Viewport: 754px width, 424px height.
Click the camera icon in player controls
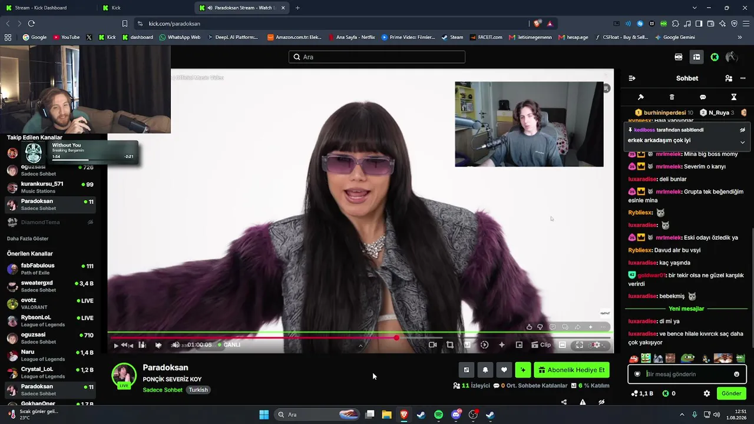[432, 345]
